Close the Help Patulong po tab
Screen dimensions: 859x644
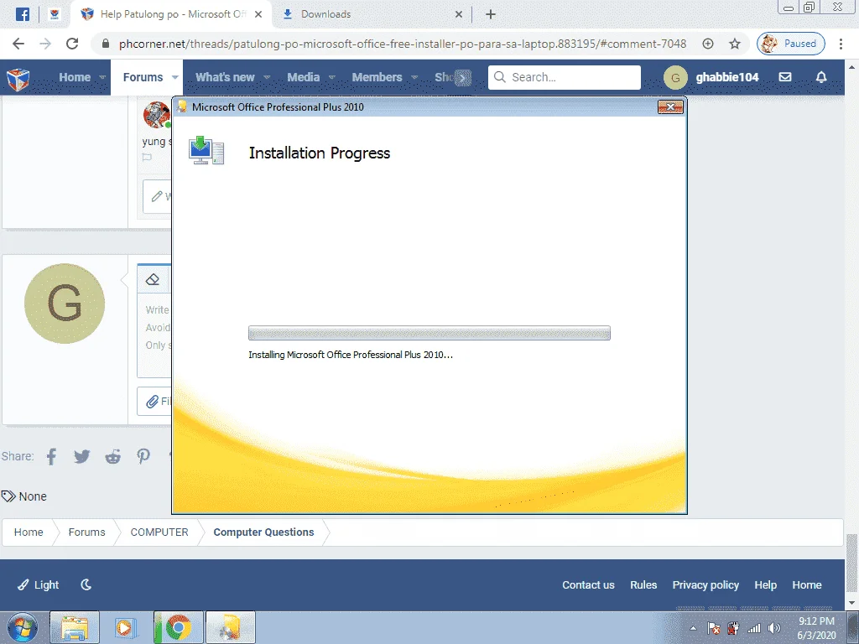(x=258, y=14)
